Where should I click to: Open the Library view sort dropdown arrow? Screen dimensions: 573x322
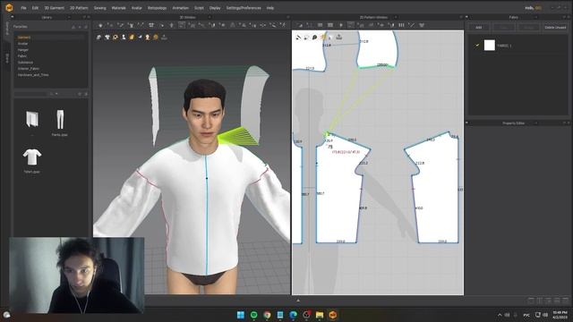56,94
